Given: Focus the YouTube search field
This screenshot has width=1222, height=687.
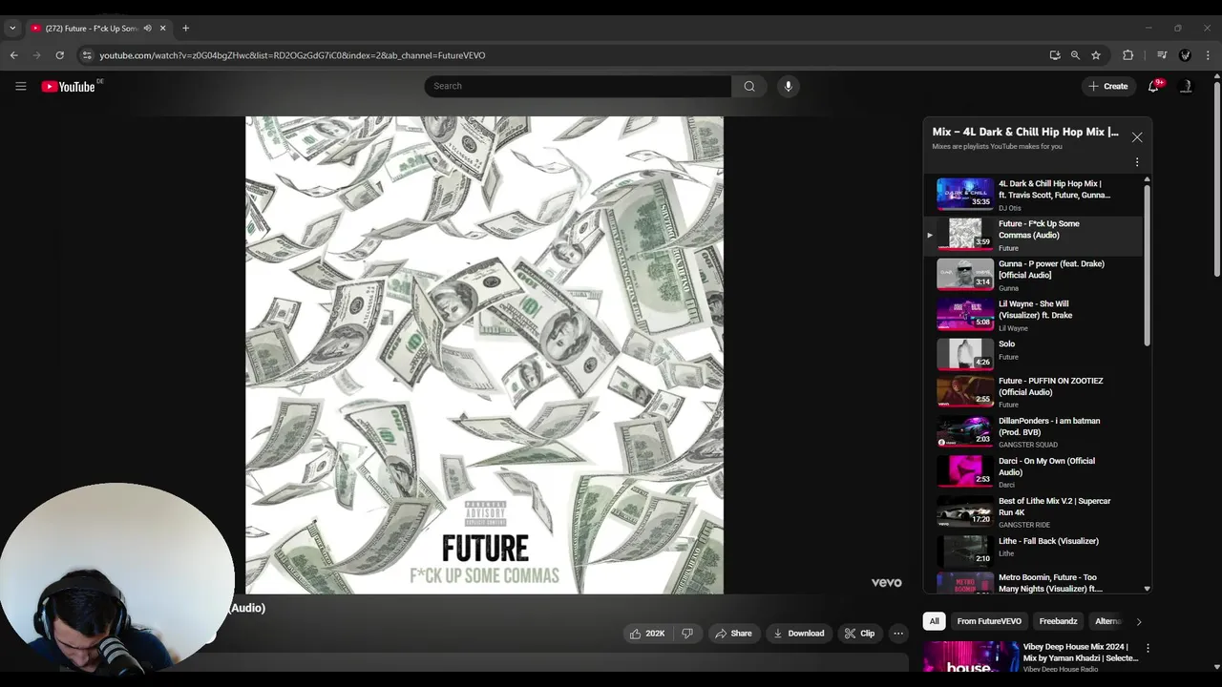Looking at the screenshot, I should coord(578,86).
